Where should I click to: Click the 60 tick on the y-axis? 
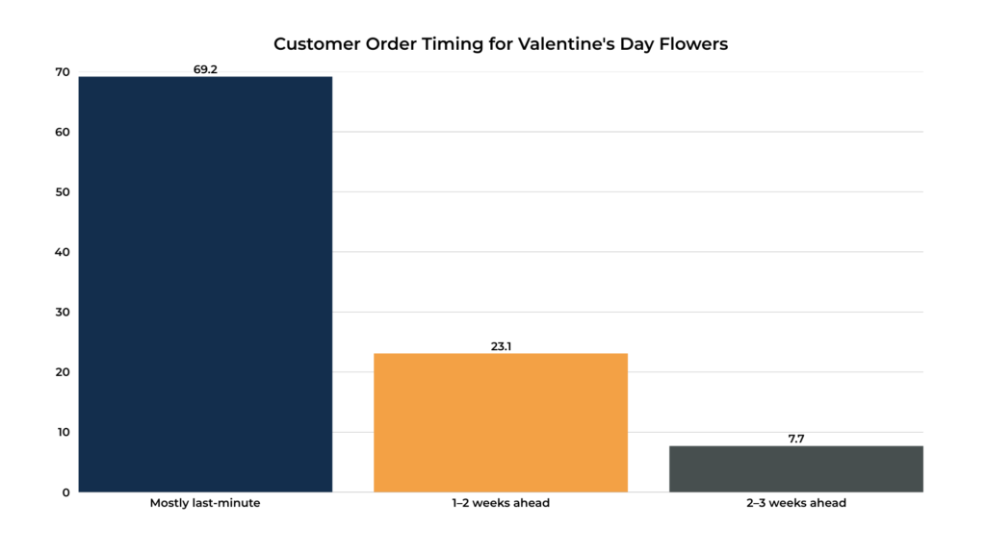coord(63,132)
